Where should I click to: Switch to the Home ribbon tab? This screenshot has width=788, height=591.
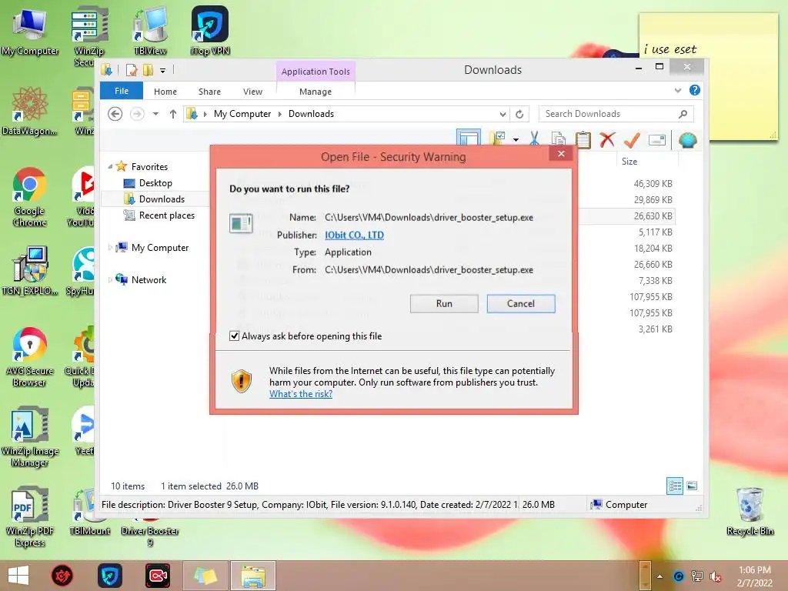pos(165,92)
